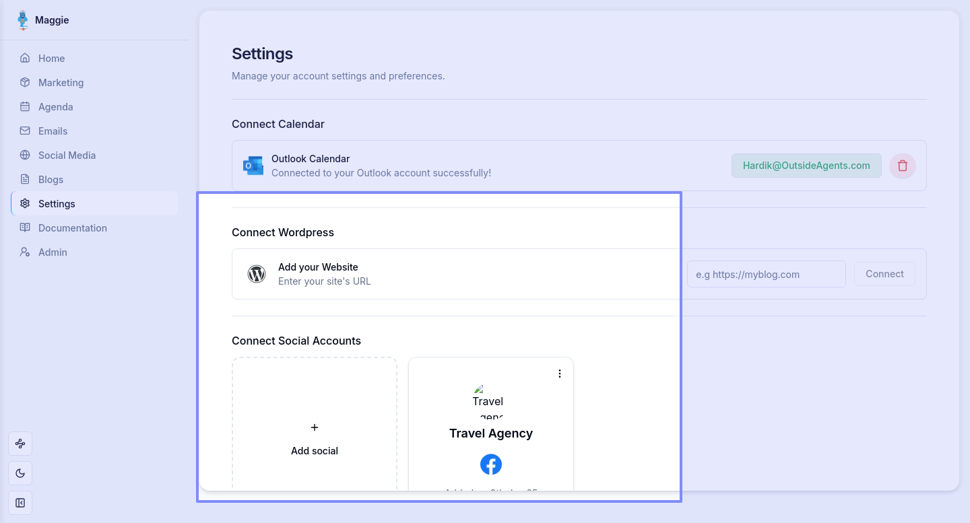Open the Blogs section
Screen dimensions: 970x523
(x=51, y=180)
